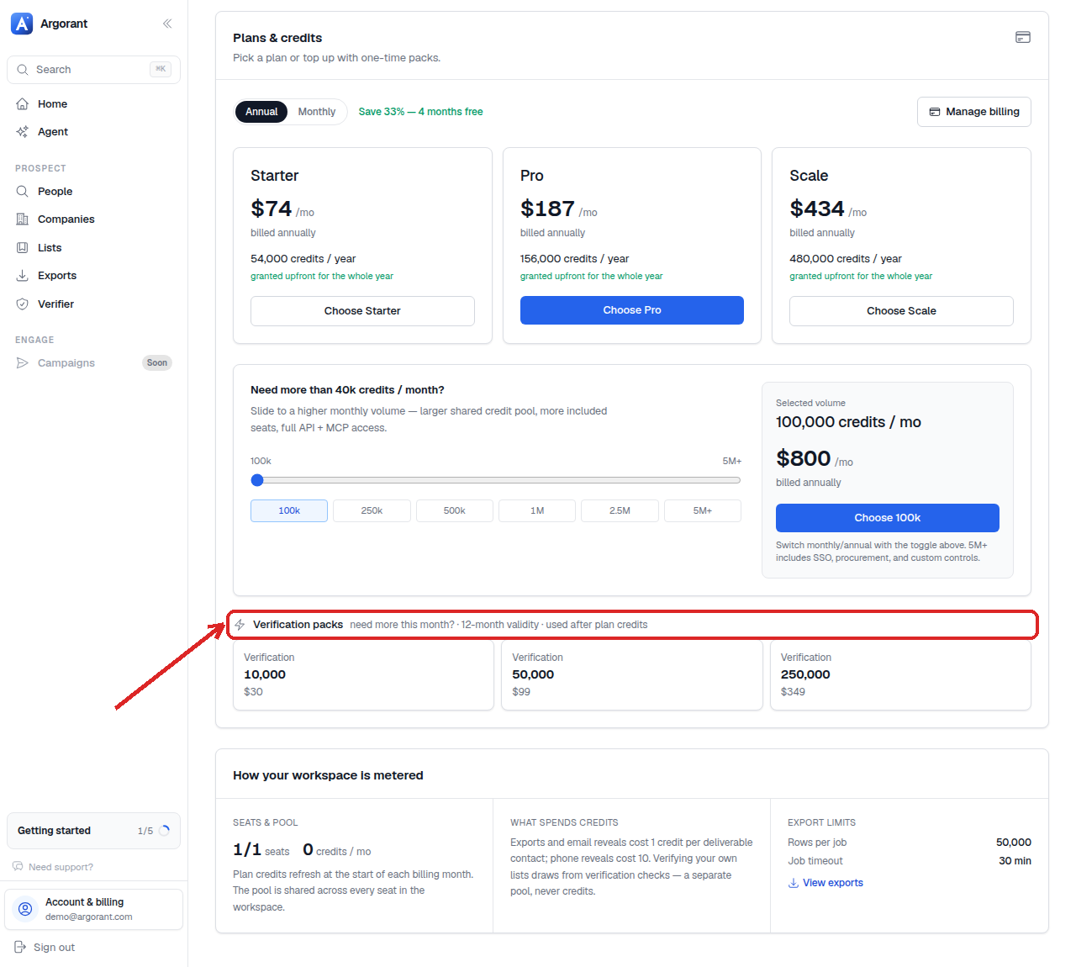
Task: Click the People search icon
Action: tap(23, 192)
